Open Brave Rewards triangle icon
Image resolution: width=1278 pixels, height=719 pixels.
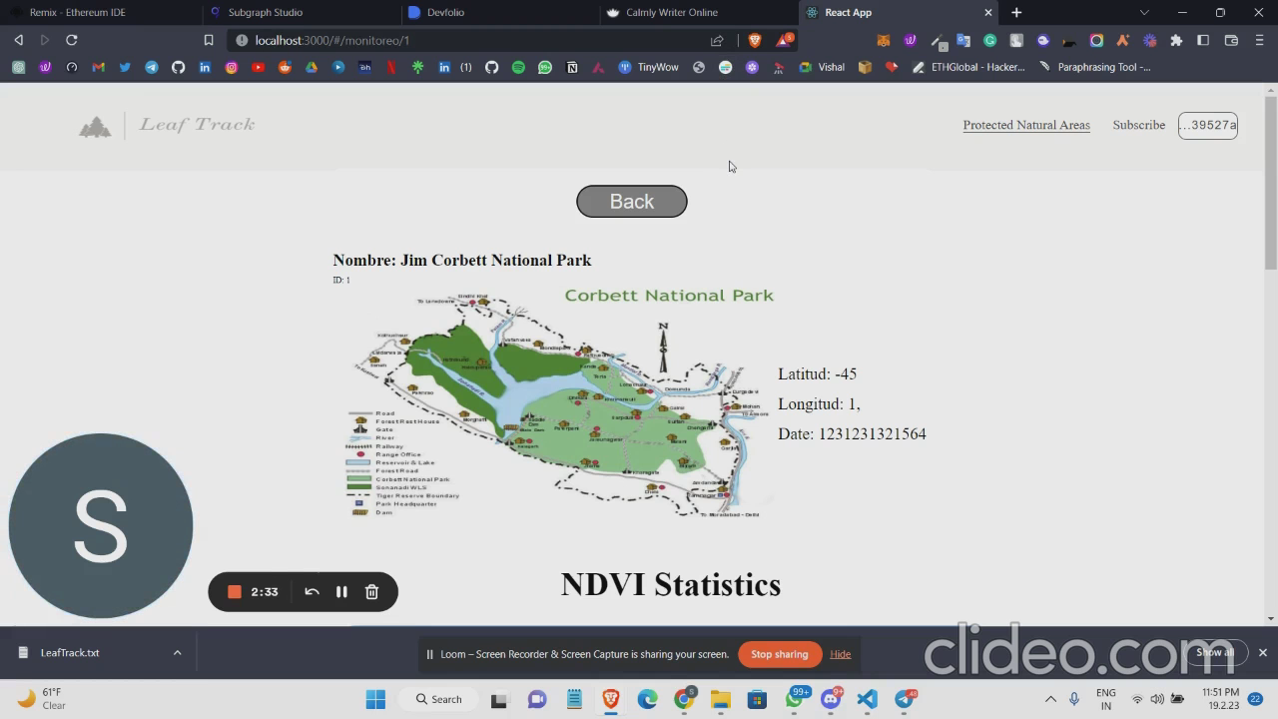785,40
